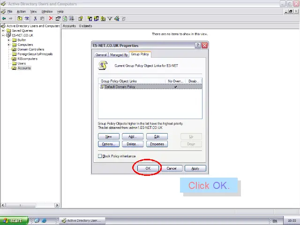Click the Paste clipboard toolbar icon

(42, 19)
